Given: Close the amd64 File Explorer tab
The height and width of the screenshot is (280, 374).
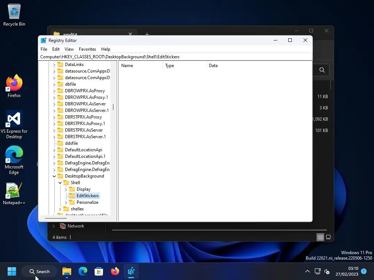Looking at the screenshot, I should 130,34.
